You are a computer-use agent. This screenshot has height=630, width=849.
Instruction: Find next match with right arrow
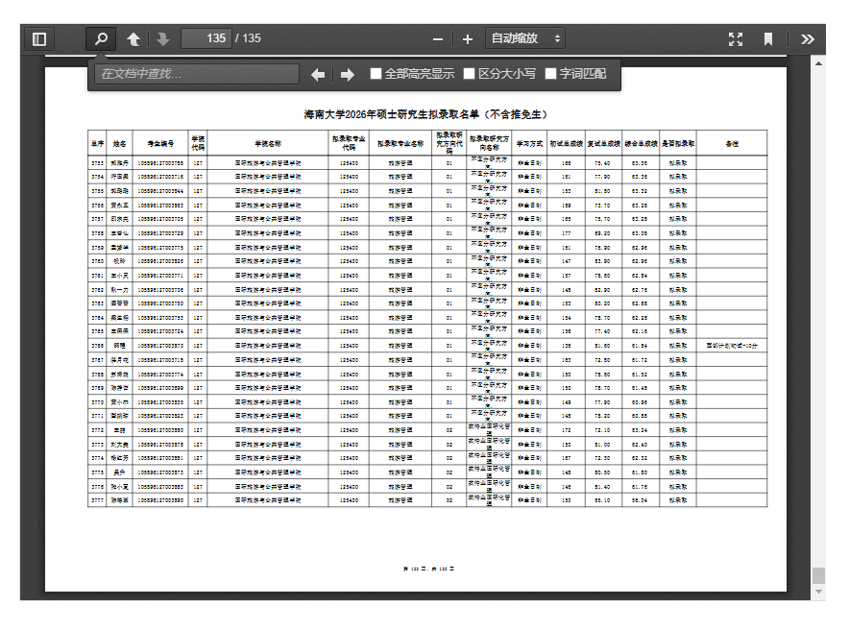coord(348,74)
